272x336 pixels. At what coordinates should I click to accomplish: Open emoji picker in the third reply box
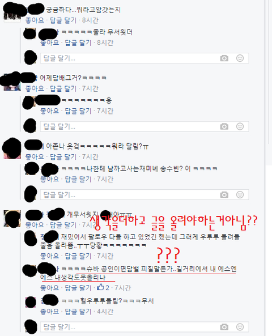pyautogui.click(x=240, y=194)
